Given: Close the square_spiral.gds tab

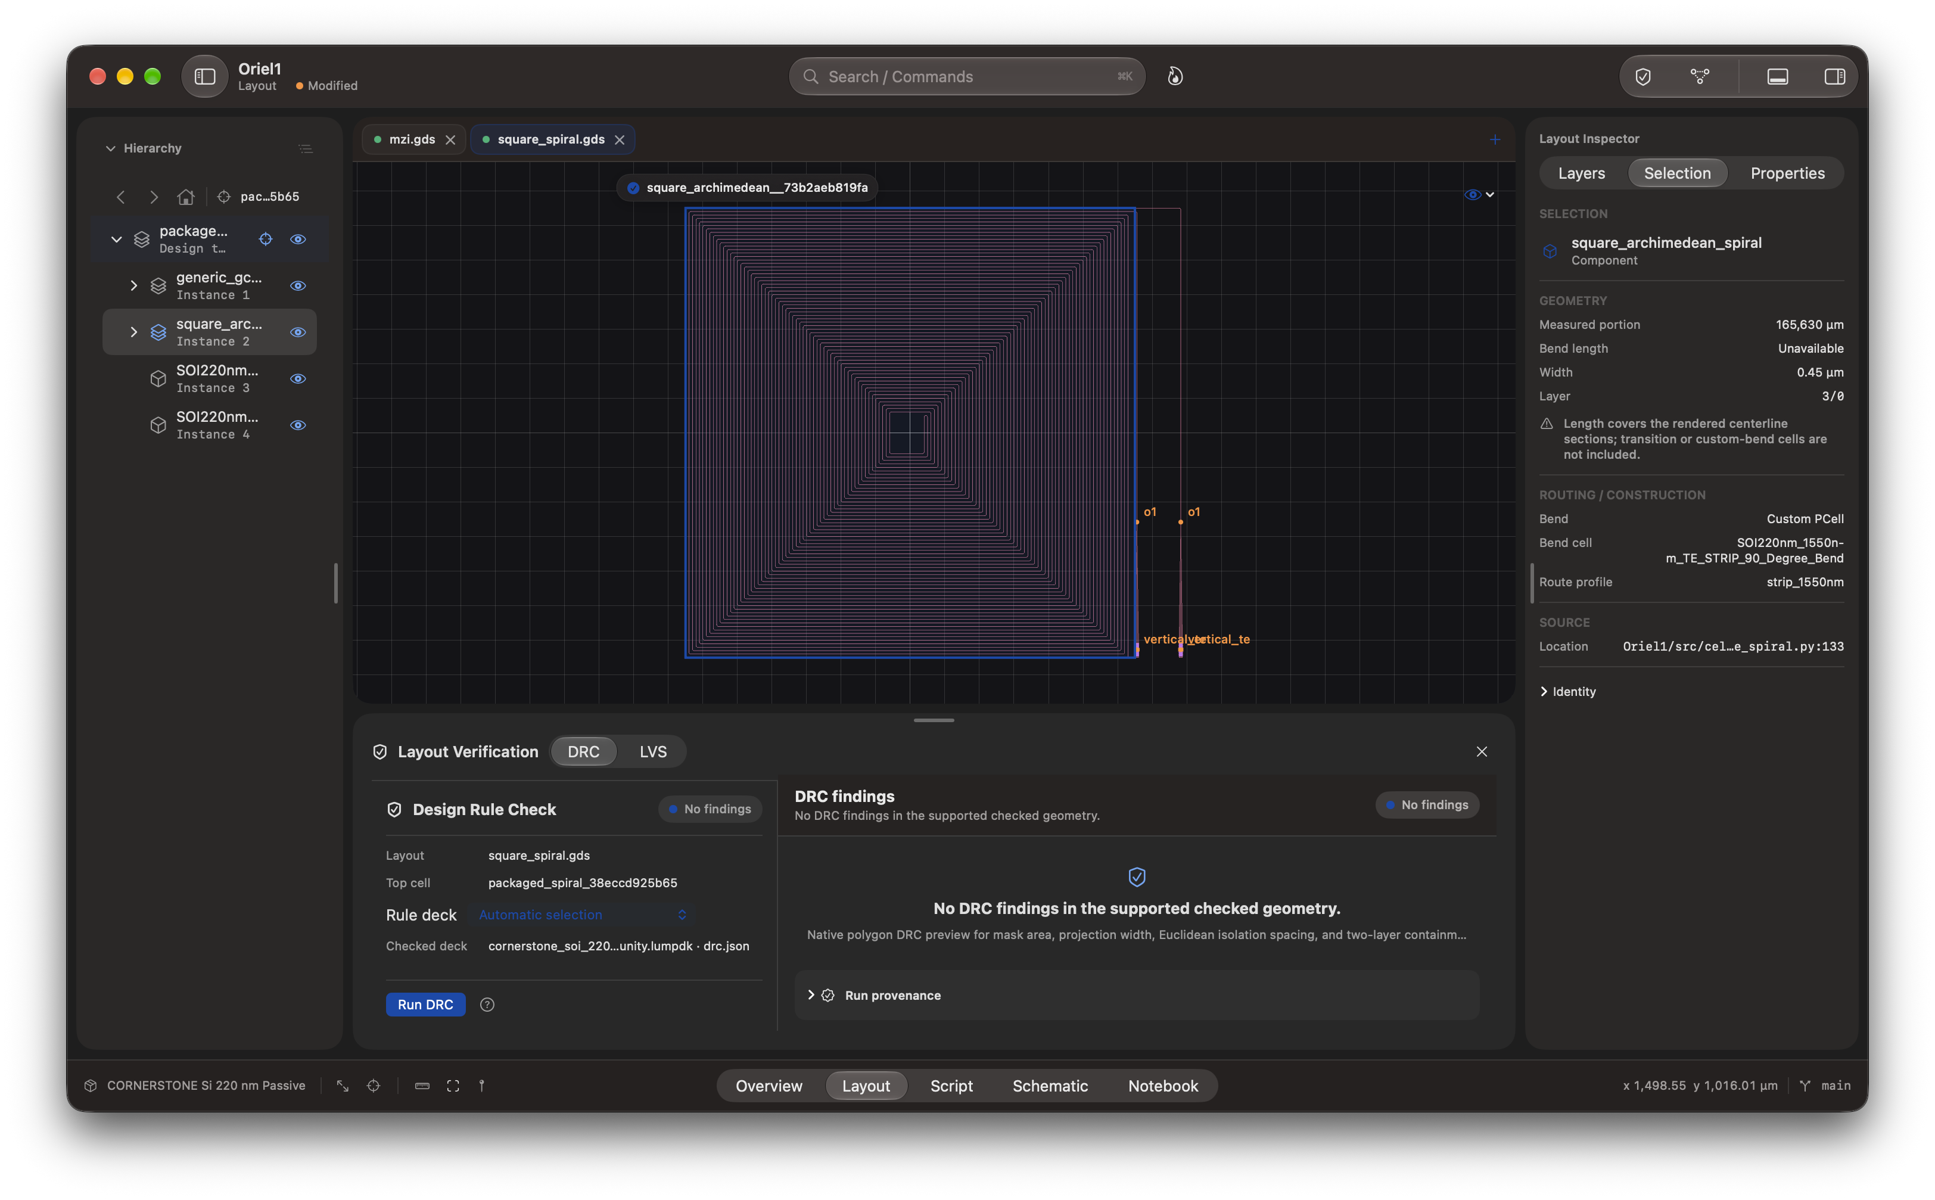Looking at the screenshot, I should coord(620,139).
